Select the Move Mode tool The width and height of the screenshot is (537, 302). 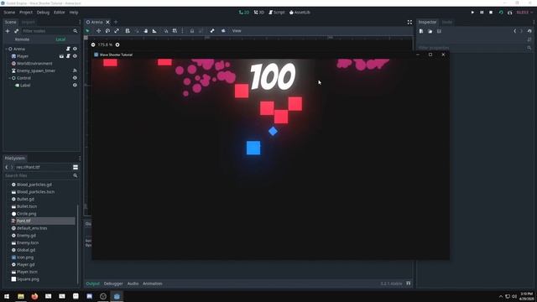tap(98, 31)
